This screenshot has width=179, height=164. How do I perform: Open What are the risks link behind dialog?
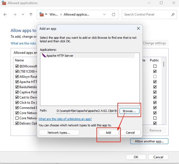point(23,43)
